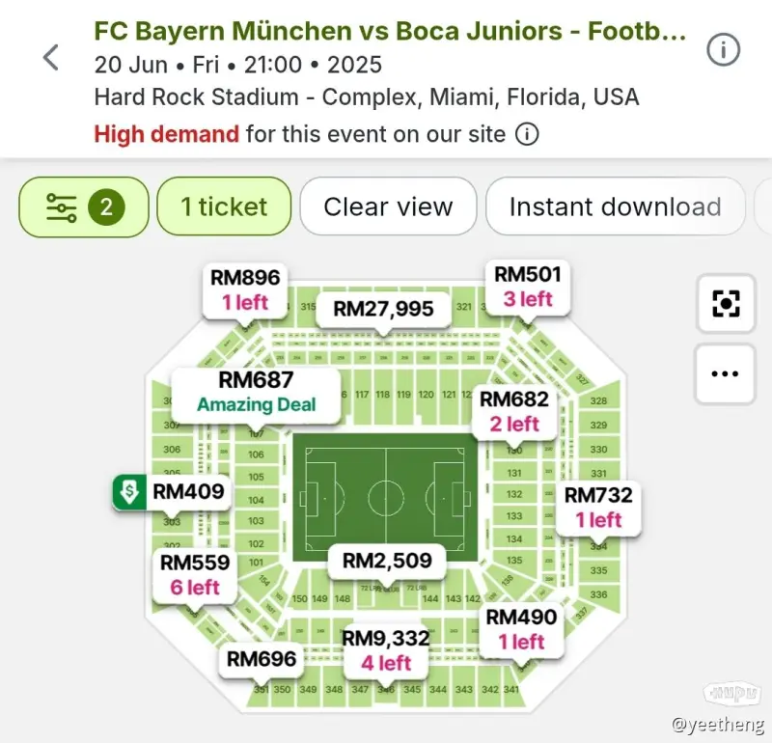Recenter the map with the focus icon
Image resolution: width=772 pixels, height=743 pixels.
click(x=726, y=303)
